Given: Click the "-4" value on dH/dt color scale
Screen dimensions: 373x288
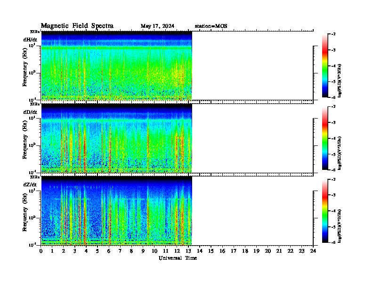Looking at the screenshot, I should (x=333, y=66).
